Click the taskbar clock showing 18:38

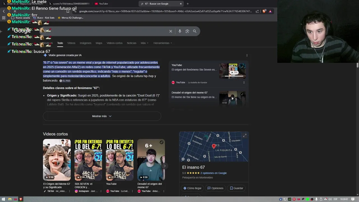[x=344, y=199]
